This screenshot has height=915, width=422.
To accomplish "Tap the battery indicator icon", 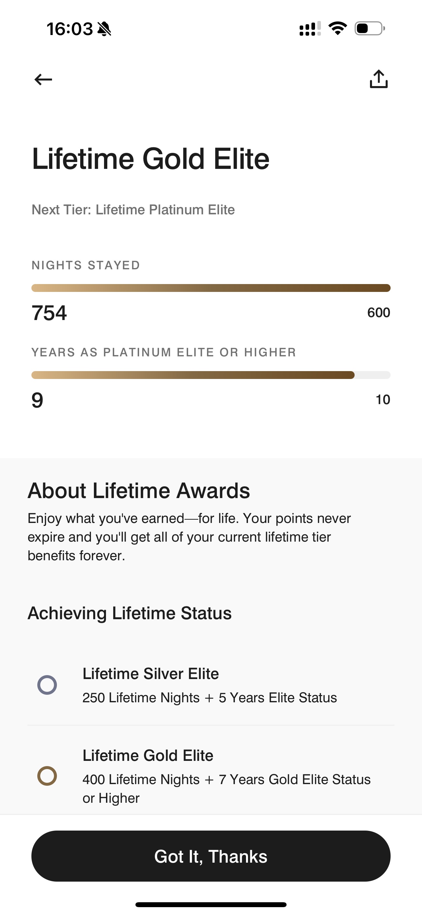I will (370, 28).
